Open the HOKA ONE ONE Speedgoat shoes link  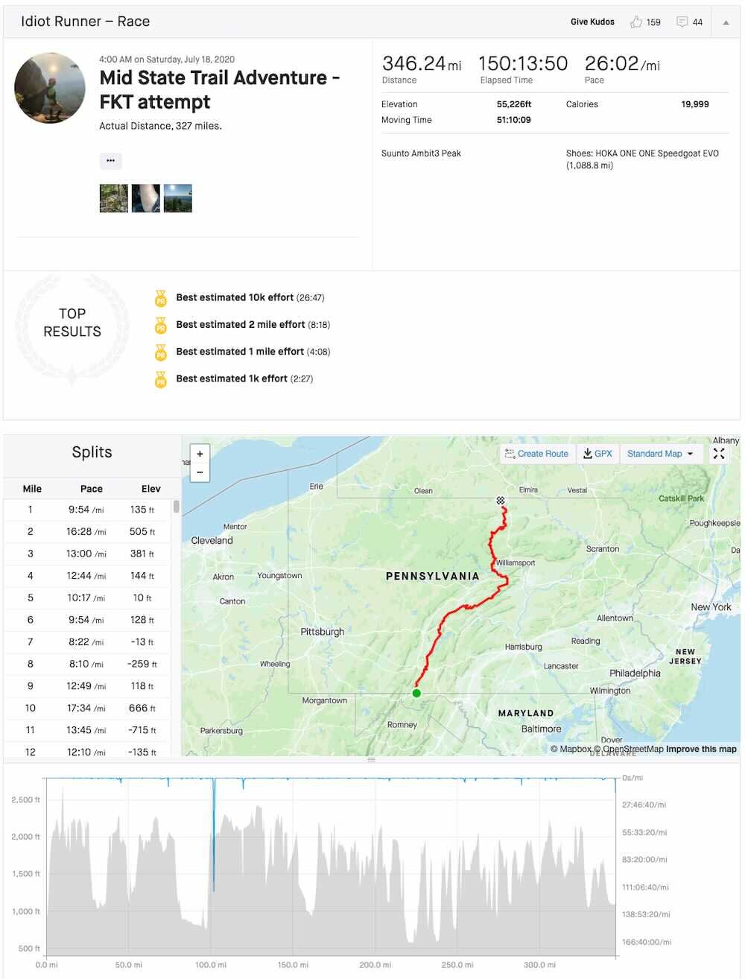642,159
